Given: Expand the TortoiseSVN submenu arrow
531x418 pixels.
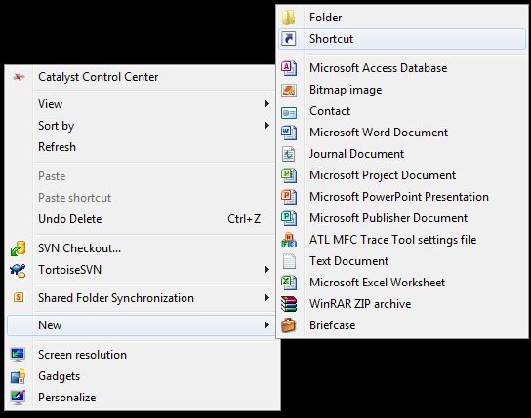Looking at the screenshot, I should pos(267,270).
